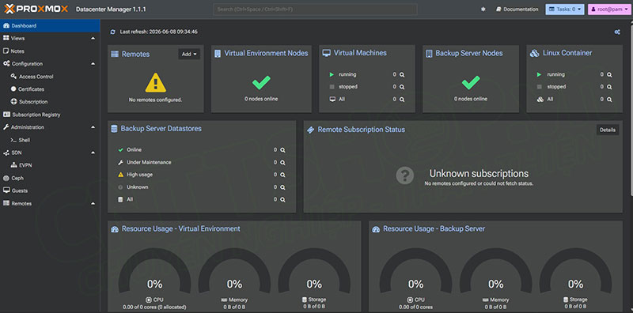Search stopped Virtual Machines magnifier
Screen dimensions: 633x313
402,87
